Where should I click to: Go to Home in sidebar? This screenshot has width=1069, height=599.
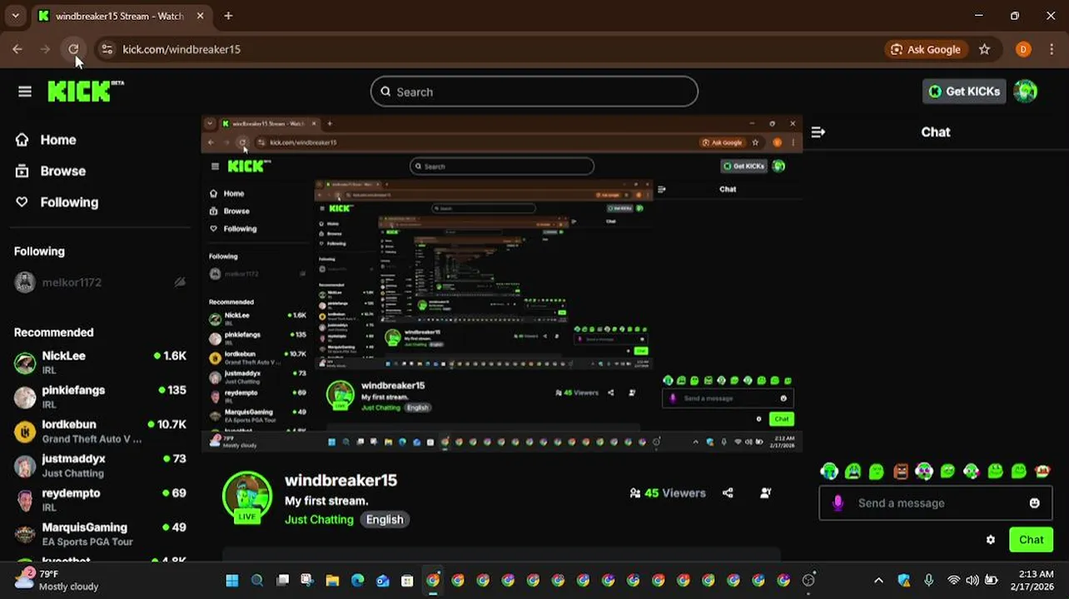[x=58, y=140]
